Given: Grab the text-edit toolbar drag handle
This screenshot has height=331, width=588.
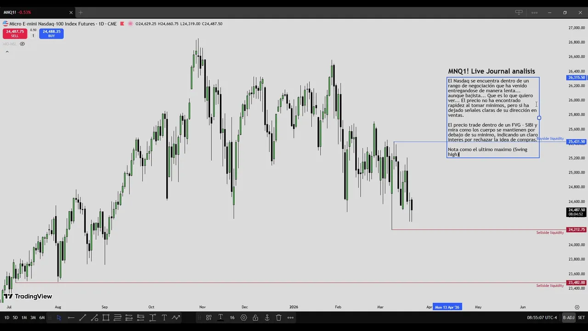Looking at the screenshot, I should tap(199, 318).
